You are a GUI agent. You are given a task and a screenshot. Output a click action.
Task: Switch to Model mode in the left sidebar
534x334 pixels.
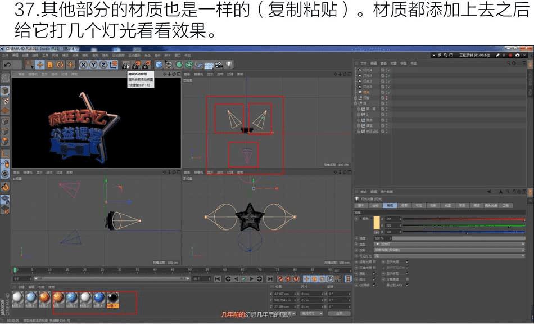click(x=4, y=91)
